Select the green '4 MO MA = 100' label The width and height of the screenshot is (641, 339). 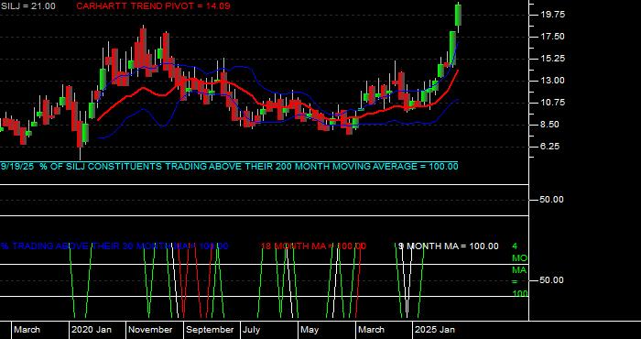519,270
